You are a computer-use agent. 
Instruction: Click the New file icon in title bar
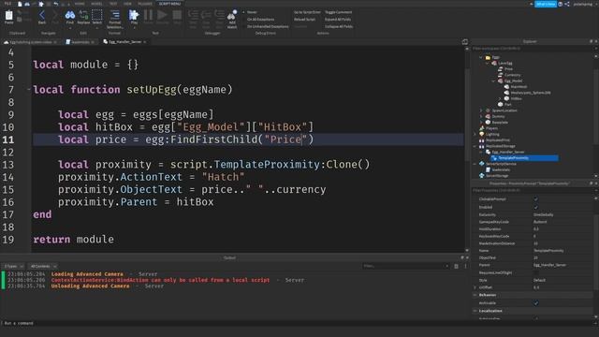[x=20, y=4]
